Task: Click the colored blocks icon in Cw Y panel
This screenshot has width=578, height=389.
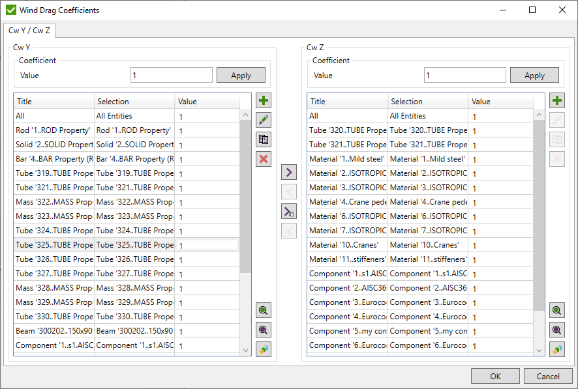Action: [x=264, y=349]
